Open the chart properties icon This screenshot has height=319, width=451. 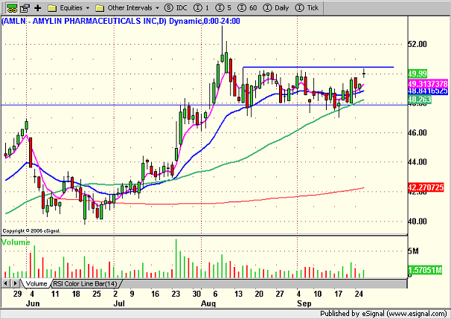point(25,7)
